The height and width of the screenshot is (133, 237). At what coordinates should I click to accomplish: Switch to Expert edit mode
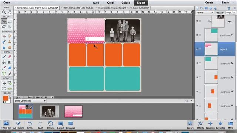pyautogui.click(x=141, y=3)
